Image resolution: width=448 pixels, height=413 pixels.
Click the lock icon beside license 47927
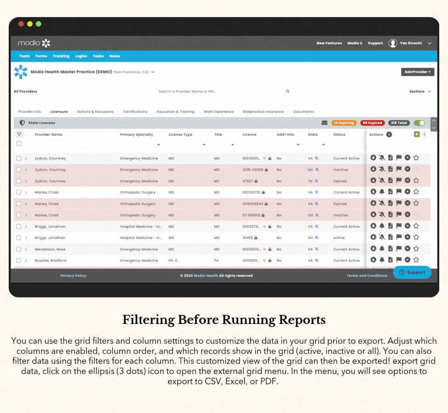pos(256,181)
